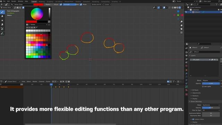Open dope sheet Channel menu
The image size is (222, 125).
click(x=42, y=82)
